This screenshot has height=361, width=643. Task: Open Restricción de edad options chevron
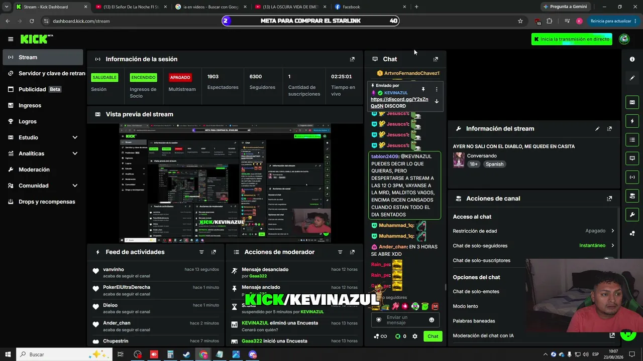click(x=612, y=231)
